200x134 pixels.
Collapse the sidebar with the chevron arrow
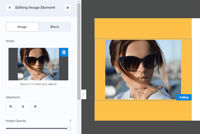point(84,94)
